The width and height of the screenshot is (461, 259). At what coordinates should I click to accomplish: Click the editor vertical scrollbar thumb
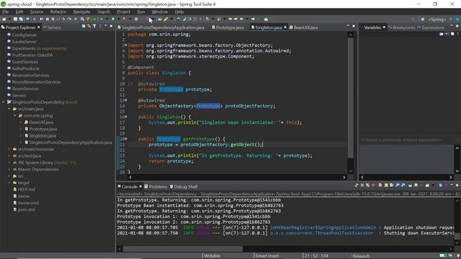(x=351, y=99)
